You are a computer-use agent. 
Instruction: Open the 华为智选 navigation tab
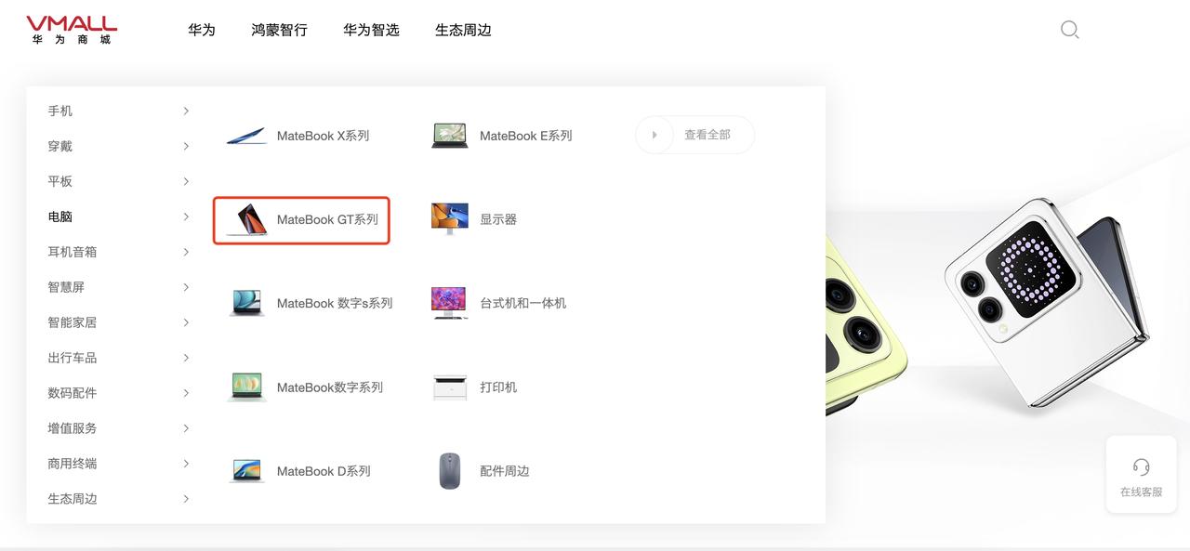click(x=371, y=30)
